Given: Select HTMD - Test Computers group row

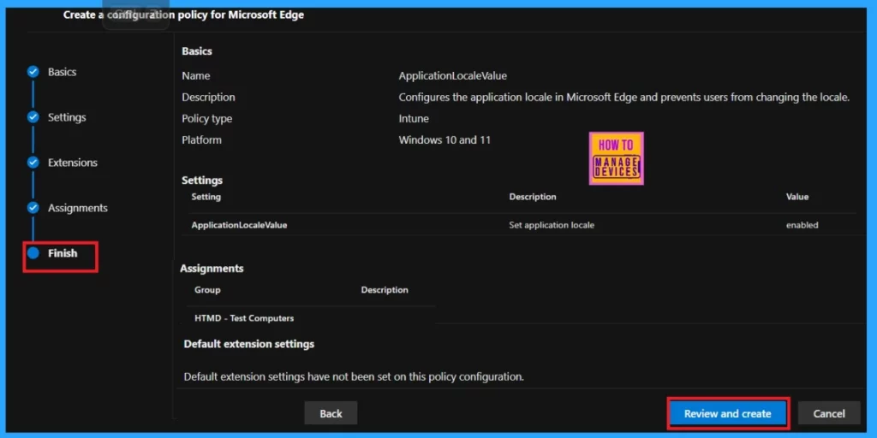Looking at the screenshot, I should (x=310, y=318).
